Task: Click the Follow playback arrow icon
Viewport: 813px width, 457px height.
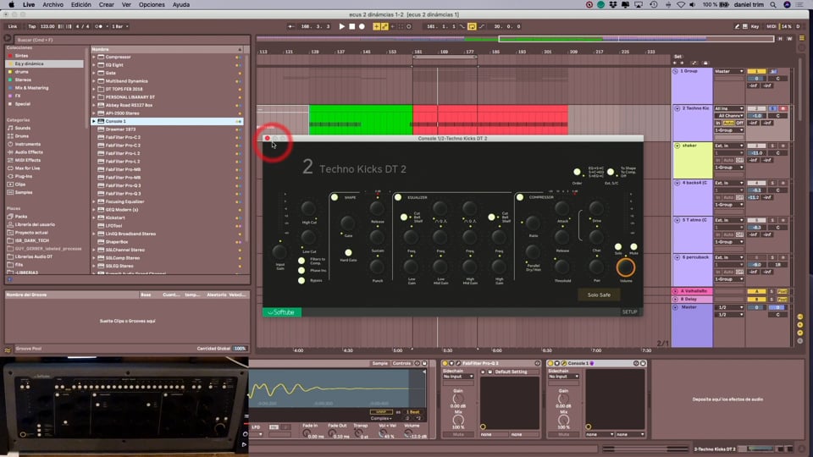Action: [291, 26]
